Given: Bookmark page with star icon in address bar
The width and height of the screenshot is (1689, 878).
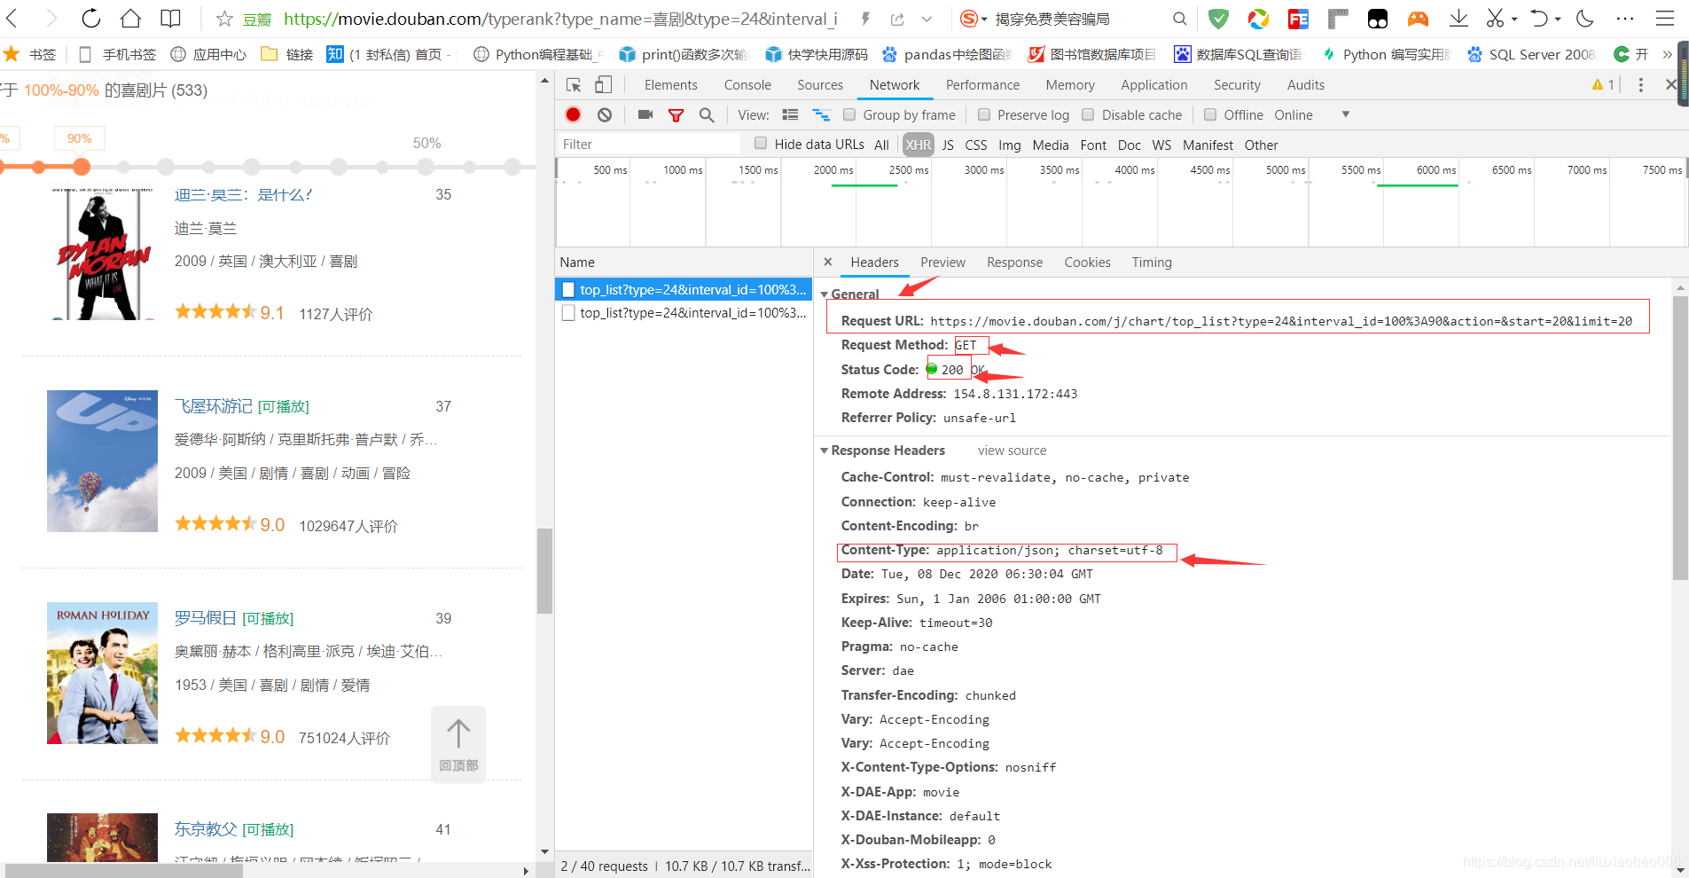Looking at the screenshot, I should (x=224, y=19).
